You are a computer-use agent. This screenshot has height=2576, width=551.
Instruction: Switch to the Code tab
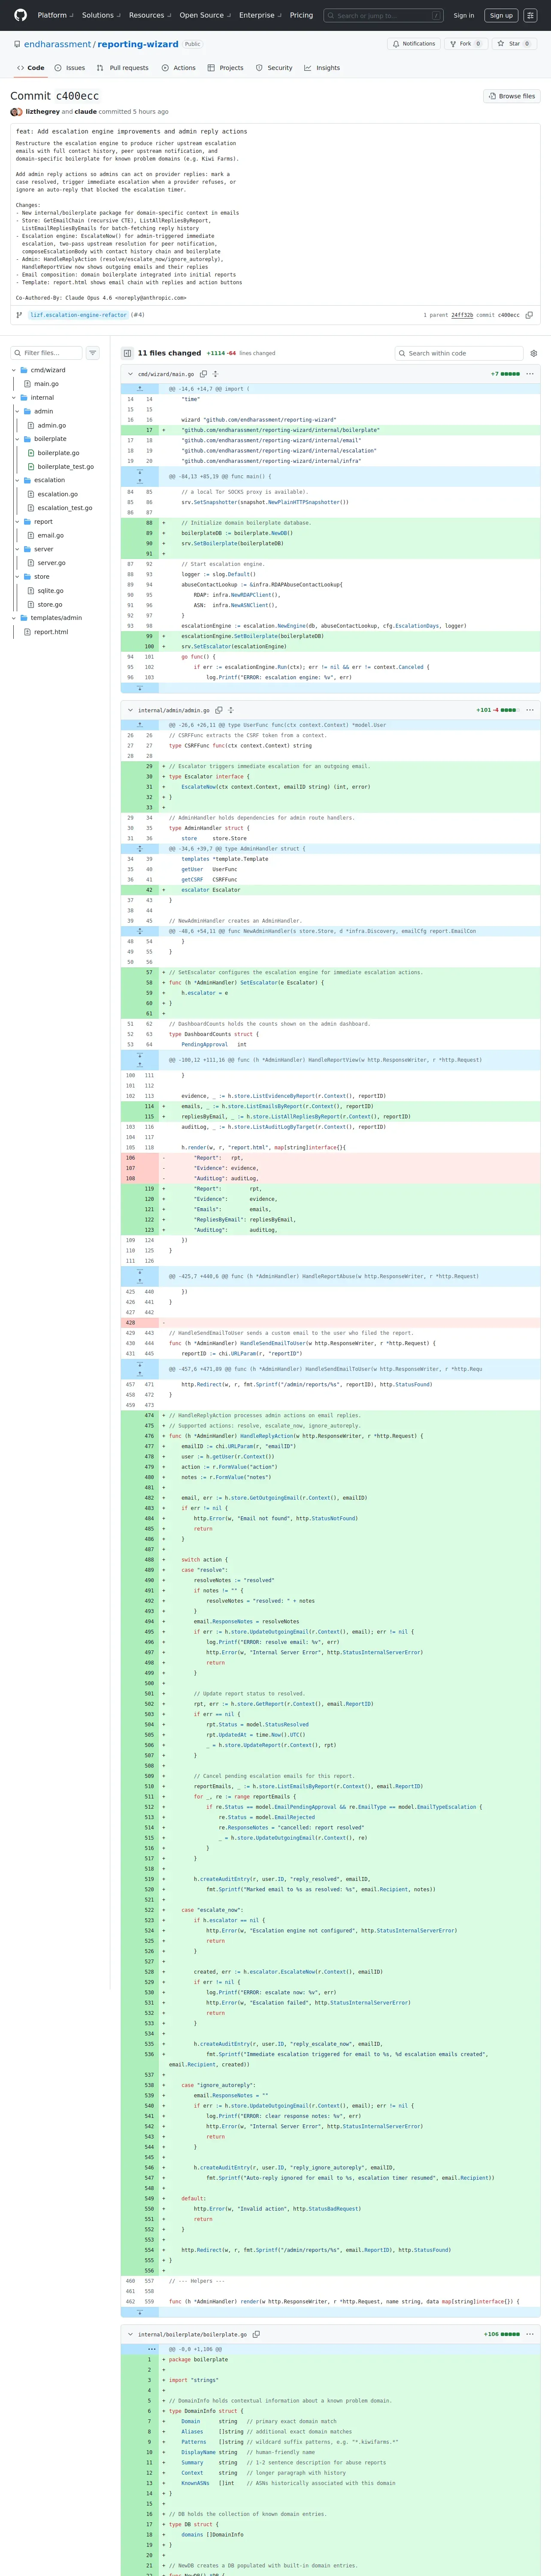(x=31, y=68)
